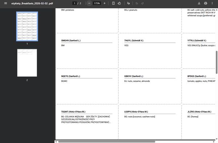Viewport: 218px width, 143px height.
Task: Click the text BGJ: peanuts
Action: point(131,10)
